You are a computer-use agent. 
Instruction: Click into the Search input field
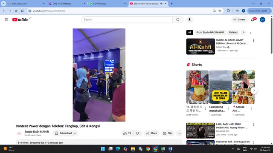pyautogui.click(x=127, y=20)
